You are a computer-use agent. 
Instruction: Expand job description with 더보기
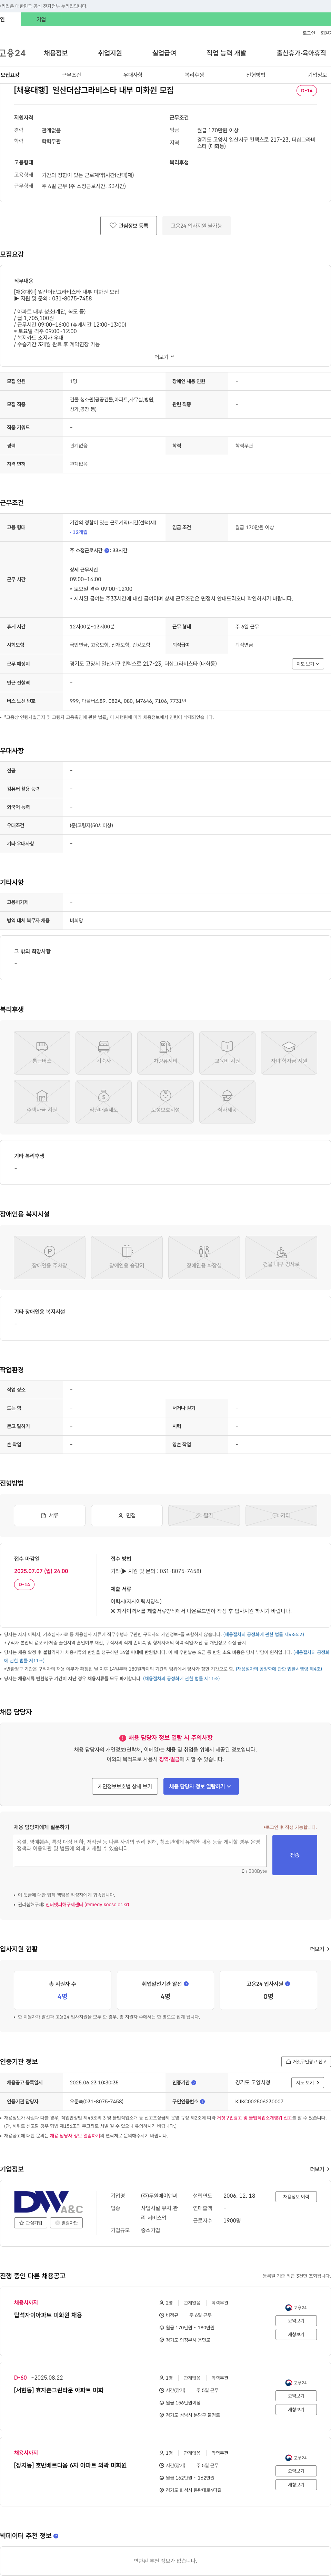click(x=164, y=357)
